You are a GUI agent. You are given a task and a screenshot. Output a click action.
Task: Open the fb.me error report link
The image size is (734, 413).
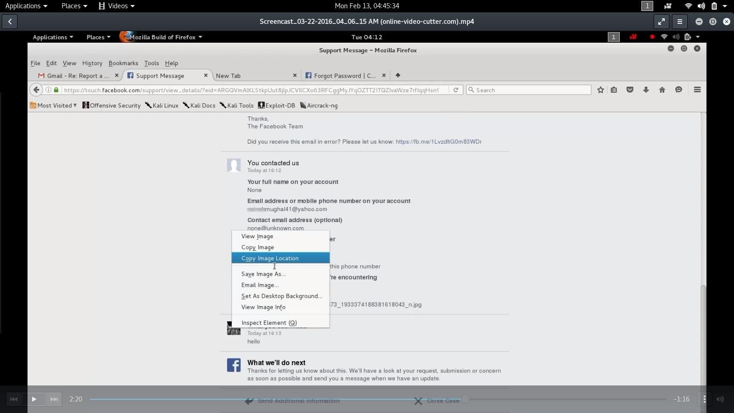tap(439, 142)
